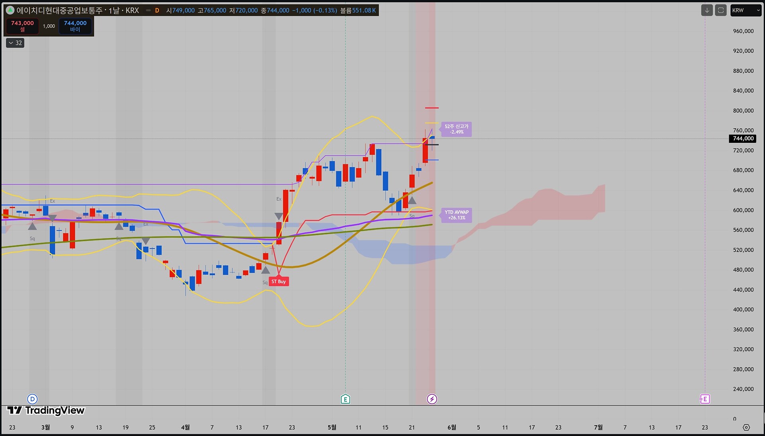The image size is (765, 436).
Task: Click the 19 date on the time axis
Action: (126, 427)
